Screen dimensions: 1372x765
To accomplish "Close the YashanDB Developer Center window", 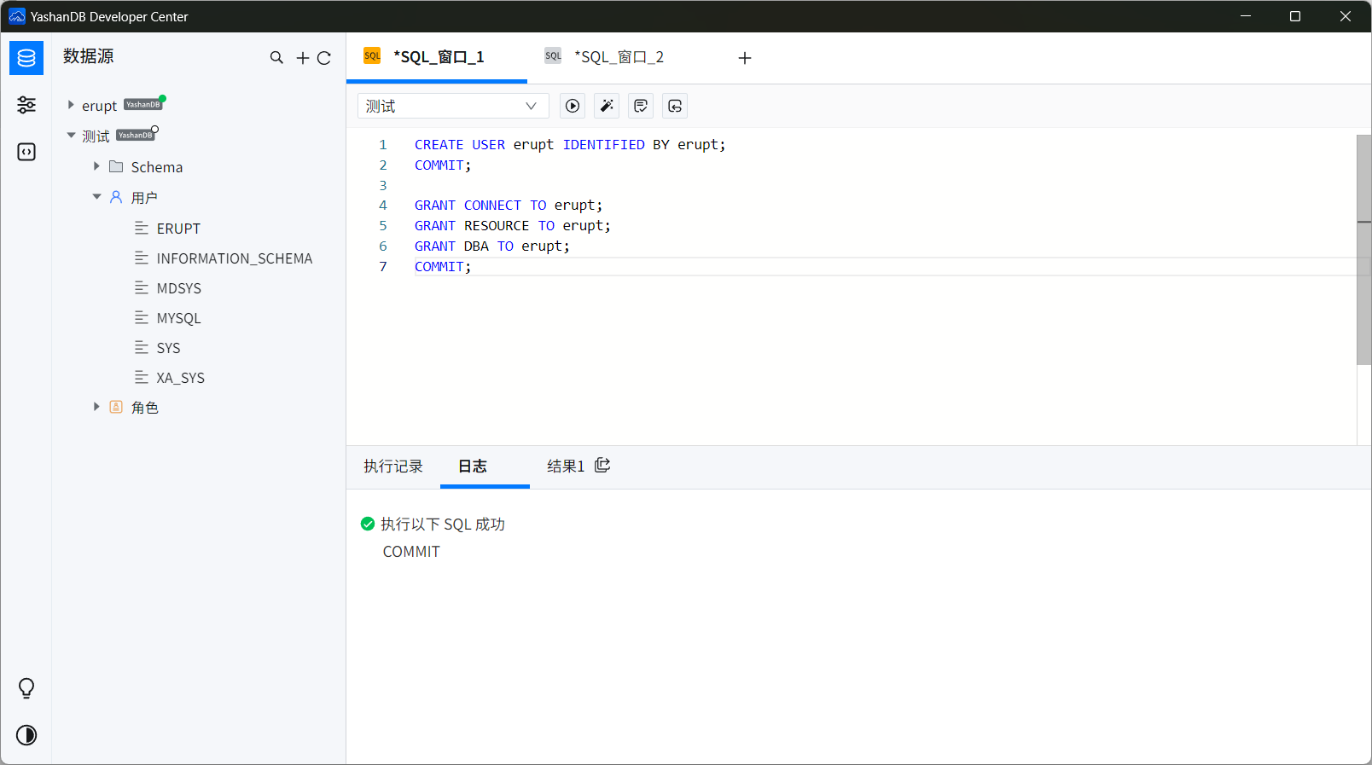I will 1346,16.
